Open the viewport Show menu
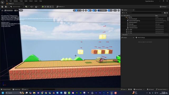The height and width of the screenshot is (95, 169). [21, 11]
